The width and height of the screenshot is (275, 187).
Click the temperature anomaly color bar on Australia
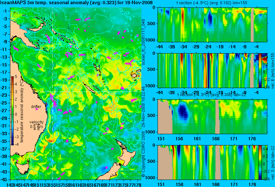[12, 111]
